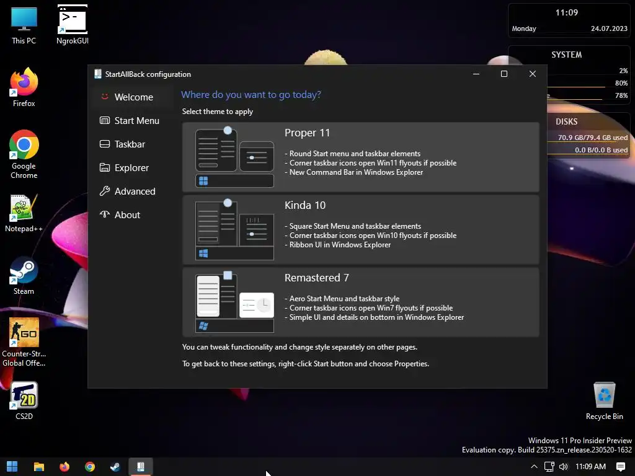Apply the Remastered 7 theme

[x=360, y=302]
